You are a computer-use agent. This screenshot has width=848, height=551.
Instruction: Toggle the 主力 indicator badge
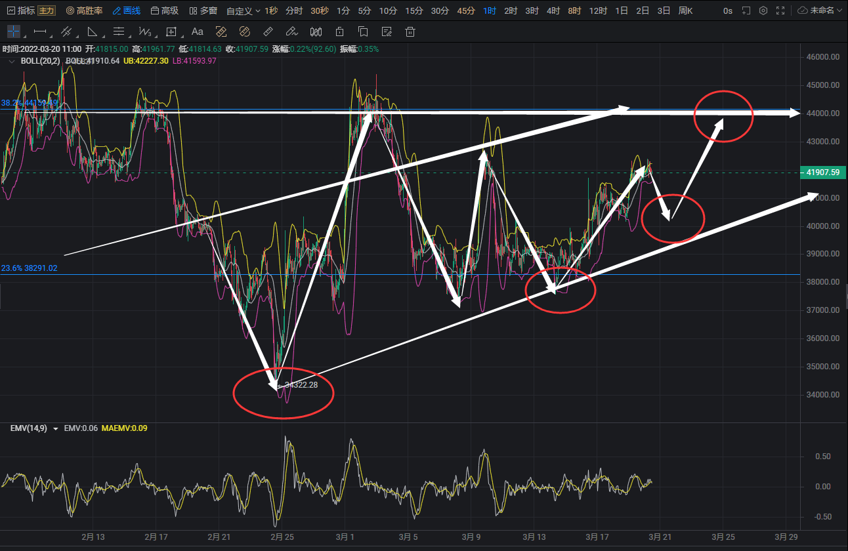47,10
